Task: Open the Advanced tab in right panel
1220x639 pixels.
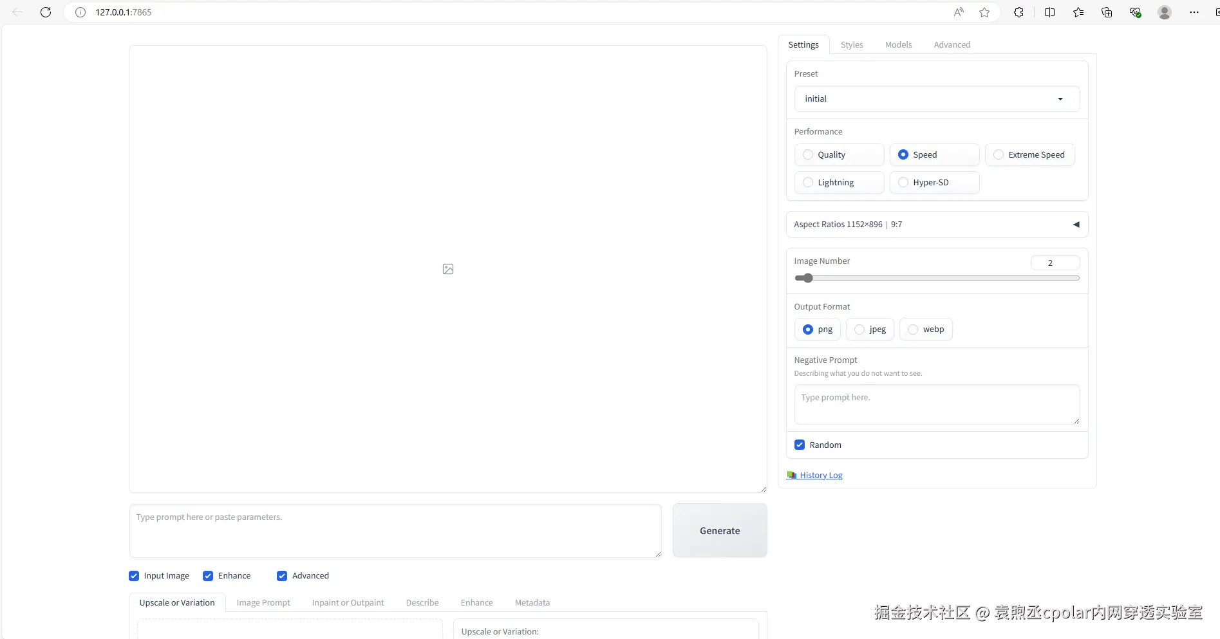Action: click(x=952, y=44)
